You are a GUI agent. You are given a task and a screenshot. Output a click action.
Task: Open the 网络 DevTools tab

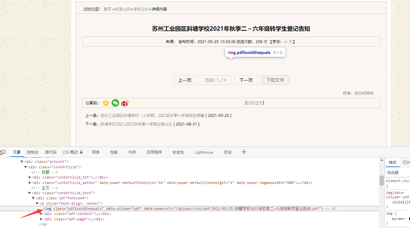click(x=96, y=152)
